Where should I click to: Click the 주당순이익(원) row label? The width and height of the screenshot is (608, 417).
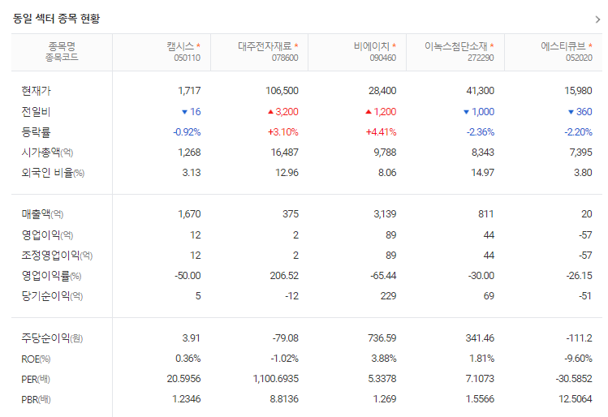(x=52, y=338)
